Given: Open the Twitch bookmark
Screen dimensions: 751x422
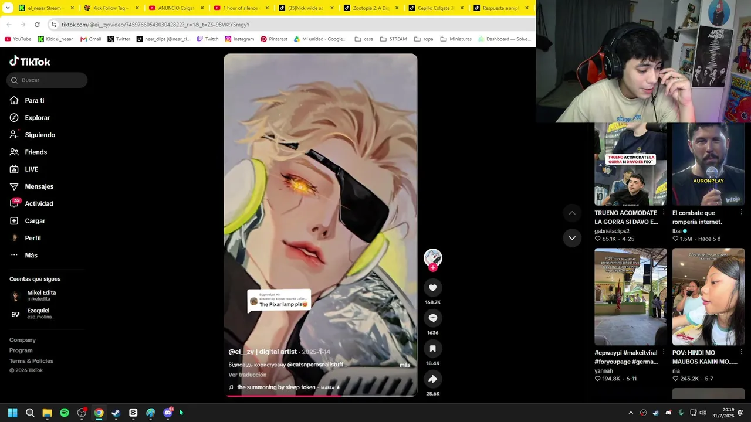Looking at the screenshot, I should (x=208, y=39).
